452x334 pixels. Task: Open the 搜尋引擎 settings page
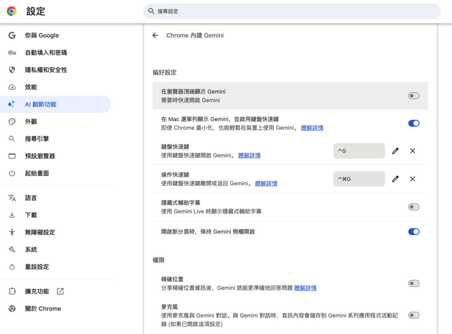[x=55, y=139]
